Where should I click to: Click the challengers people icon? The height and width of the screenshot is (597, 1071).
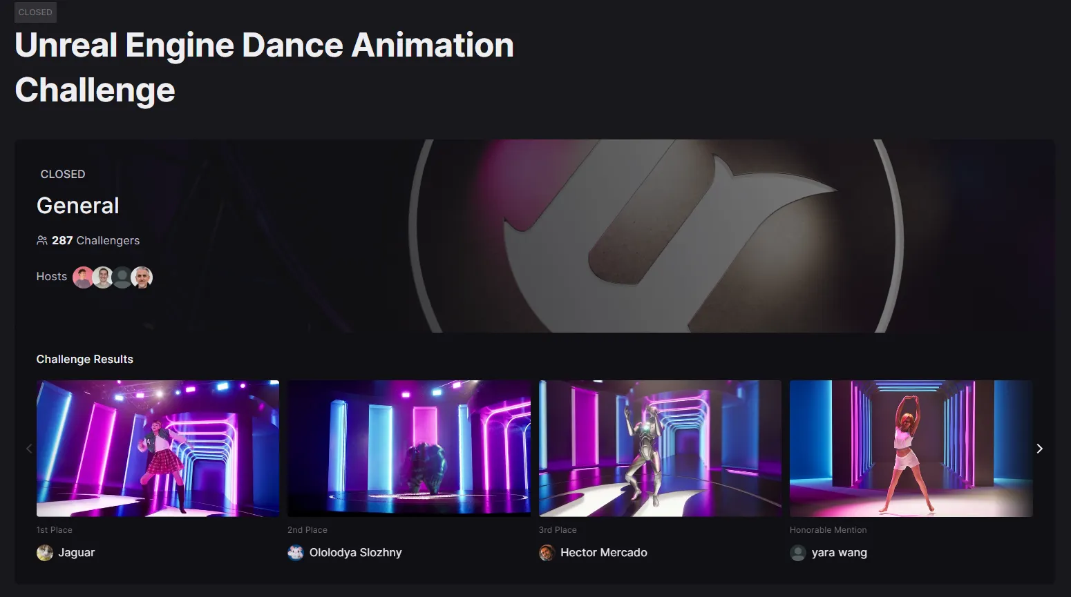click(x=42, y=240)
